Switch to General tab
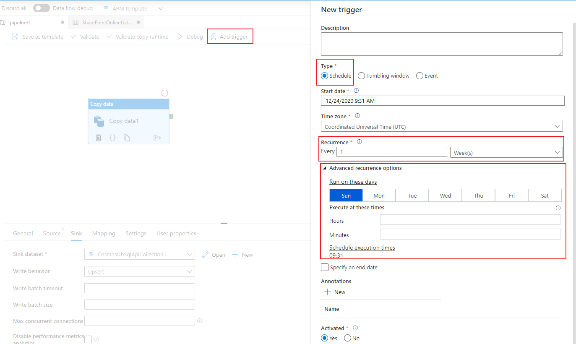This screenshot has height=344, width=576. click(x=23, y=233)
